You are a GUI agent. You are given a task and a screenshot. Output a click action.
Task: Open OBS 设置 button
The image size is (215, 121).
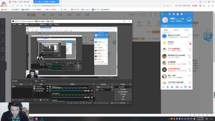click(123, 97)
